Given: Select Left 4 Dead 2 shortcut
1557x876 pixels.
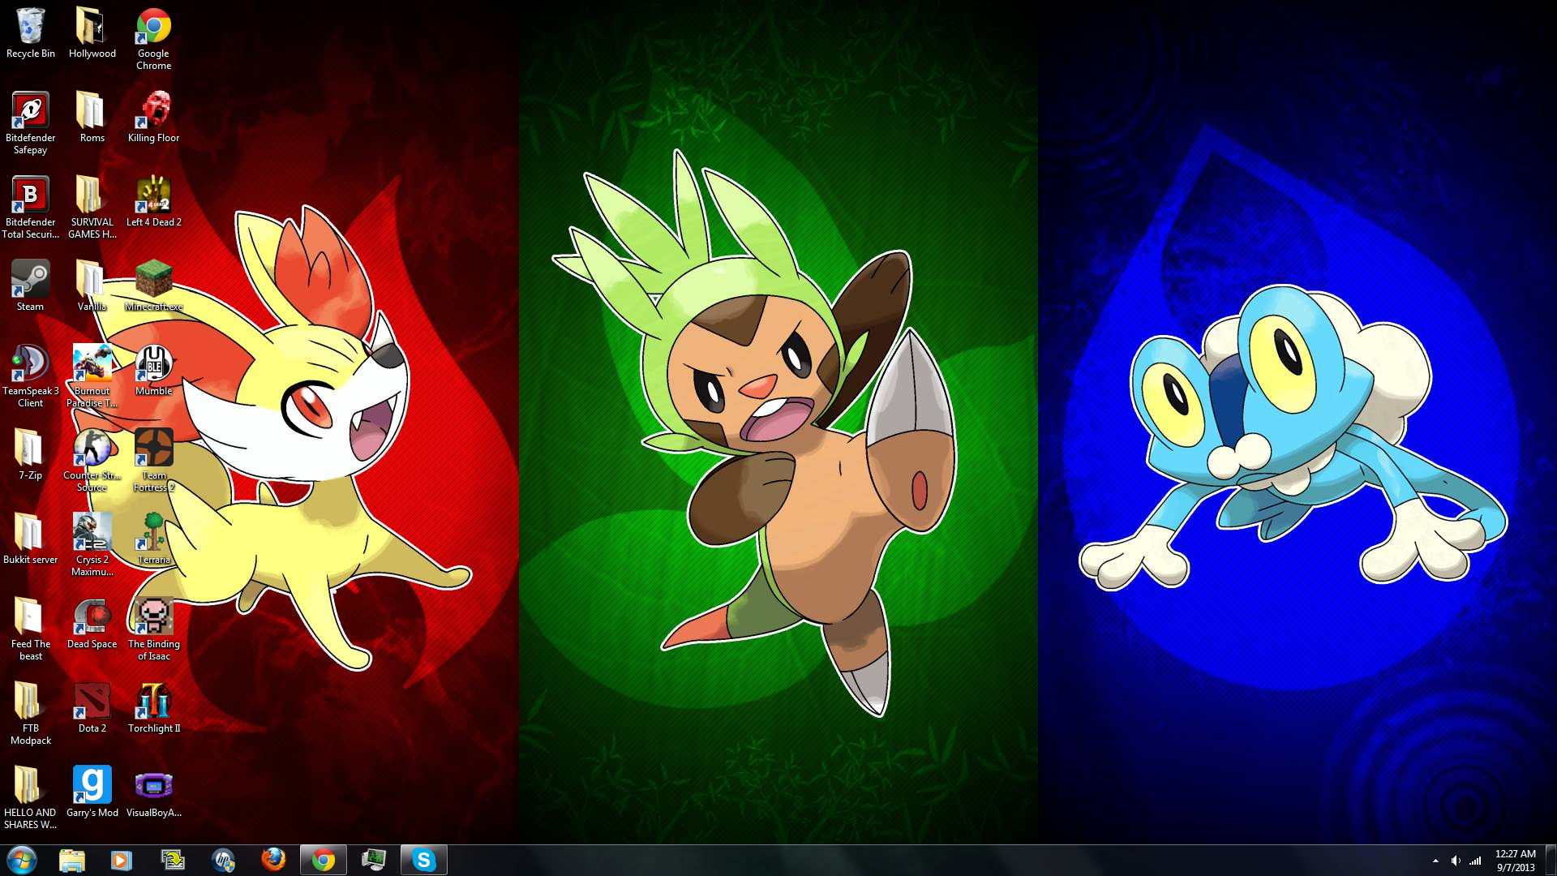Looking at the screenshot, I should (154, 203).
